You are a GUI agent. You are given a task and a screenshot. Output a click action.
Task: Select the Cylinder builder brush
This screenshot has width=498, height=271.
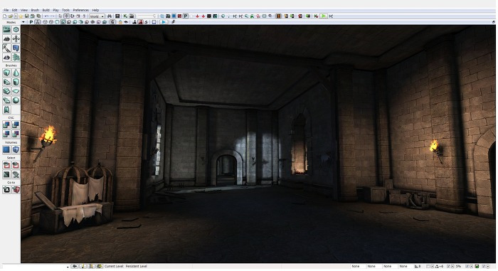(x=16, y=82)
